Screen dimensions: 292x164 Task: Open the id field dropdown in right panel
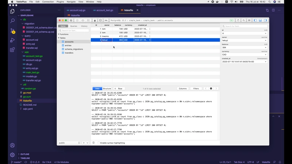[x=266, y=34]
